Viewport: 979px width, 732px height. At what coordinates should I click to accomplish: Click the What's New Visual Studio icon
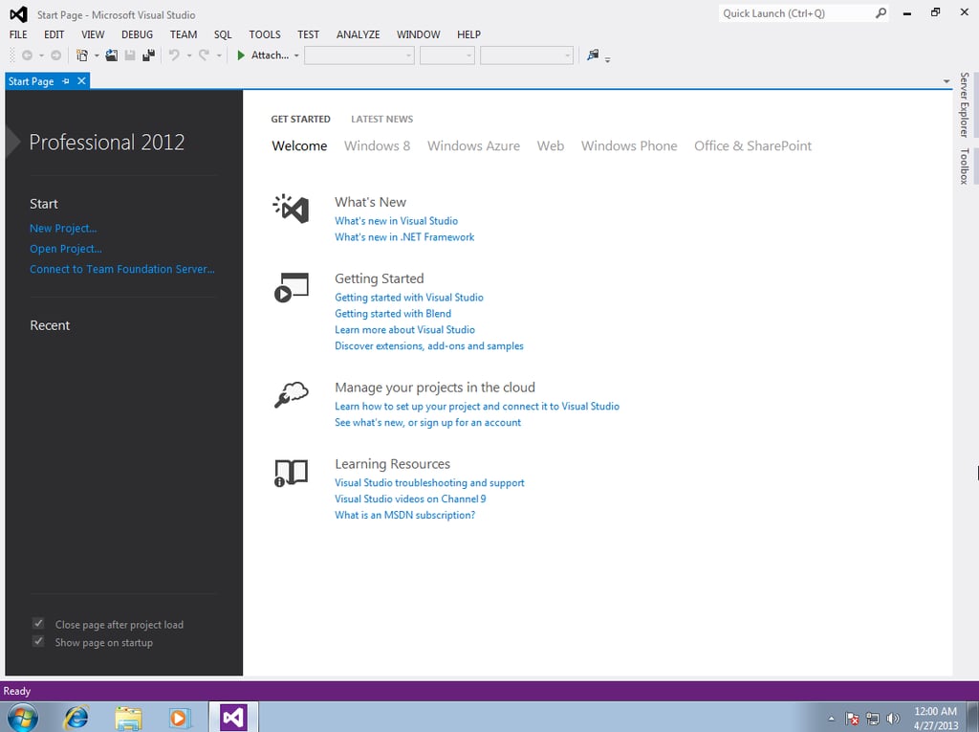coord(291,209)
